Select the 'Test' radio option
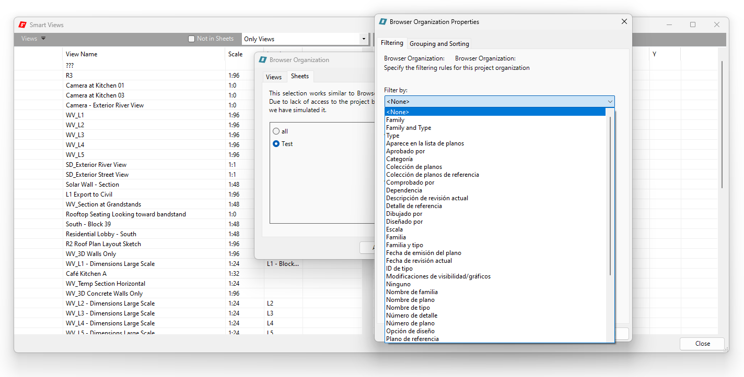Screen dimensions: 744x377 coord(276,144)
